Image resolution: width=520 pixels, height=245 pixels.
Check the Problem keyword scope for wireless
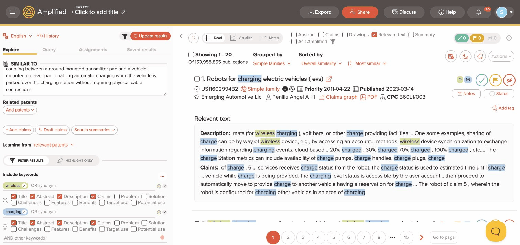point(117,196)
